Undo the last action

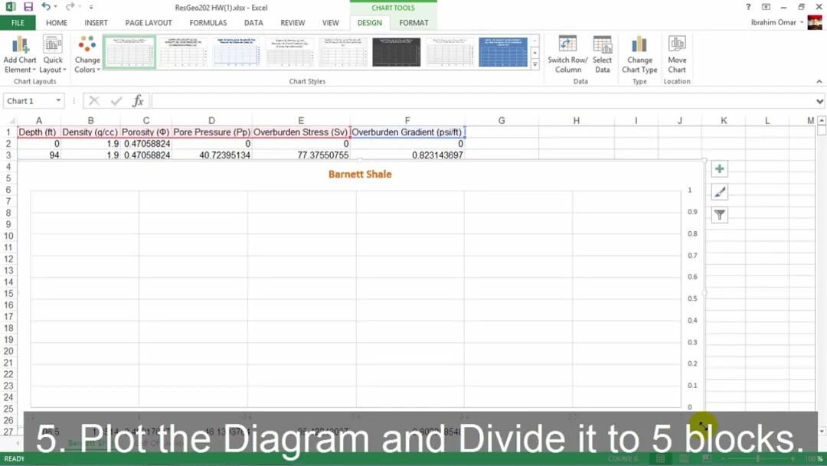point(46,7)
